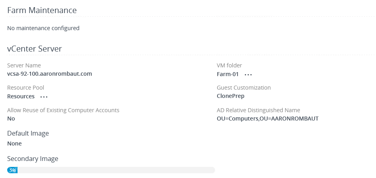Screen dimensions: 376x178
Task: Click the ellipsis next to Farm-01
Action: point(249,75)
